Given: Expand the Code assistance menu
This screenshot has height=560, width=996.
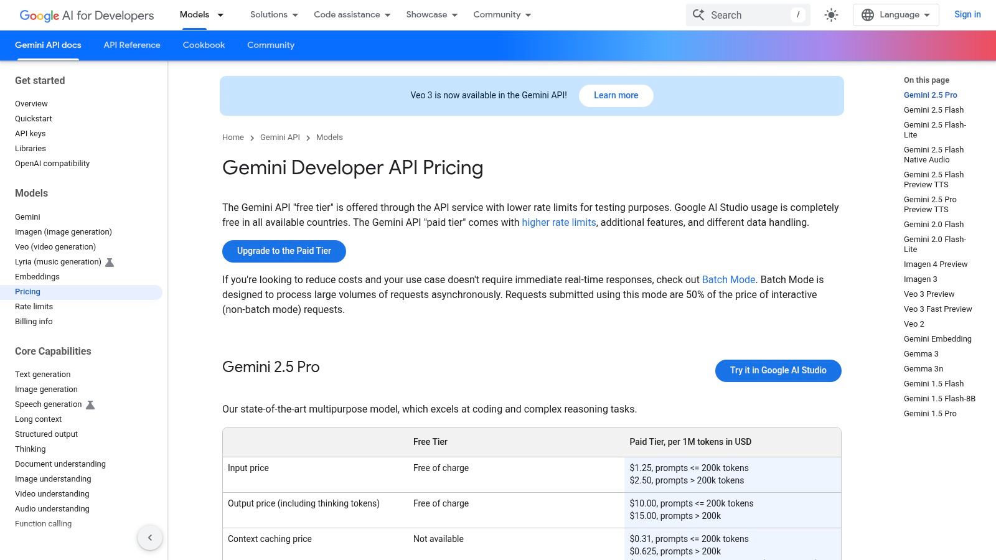Looking at the screenshot, I should [352, 15].
